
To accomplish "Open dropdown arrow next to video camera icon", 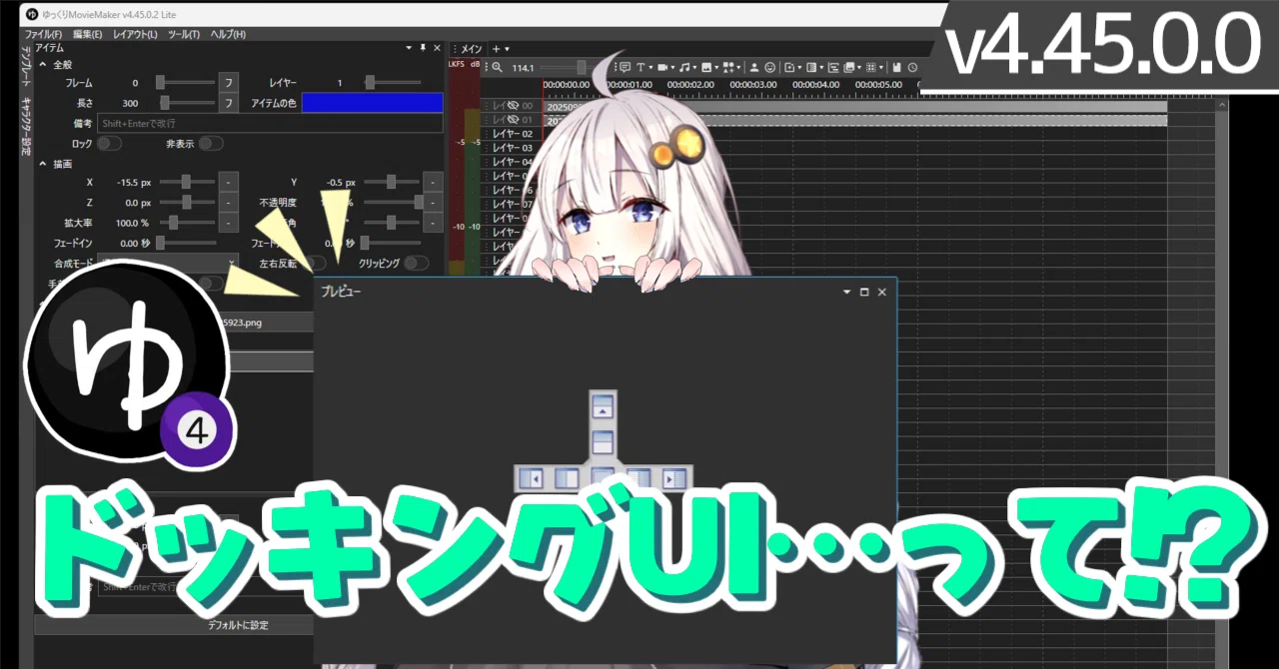I will [672, 68].
